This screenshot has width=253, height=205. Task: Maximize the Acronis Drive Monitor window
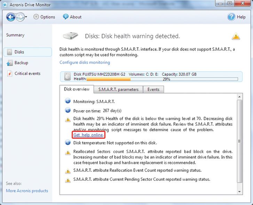point(230,3)
